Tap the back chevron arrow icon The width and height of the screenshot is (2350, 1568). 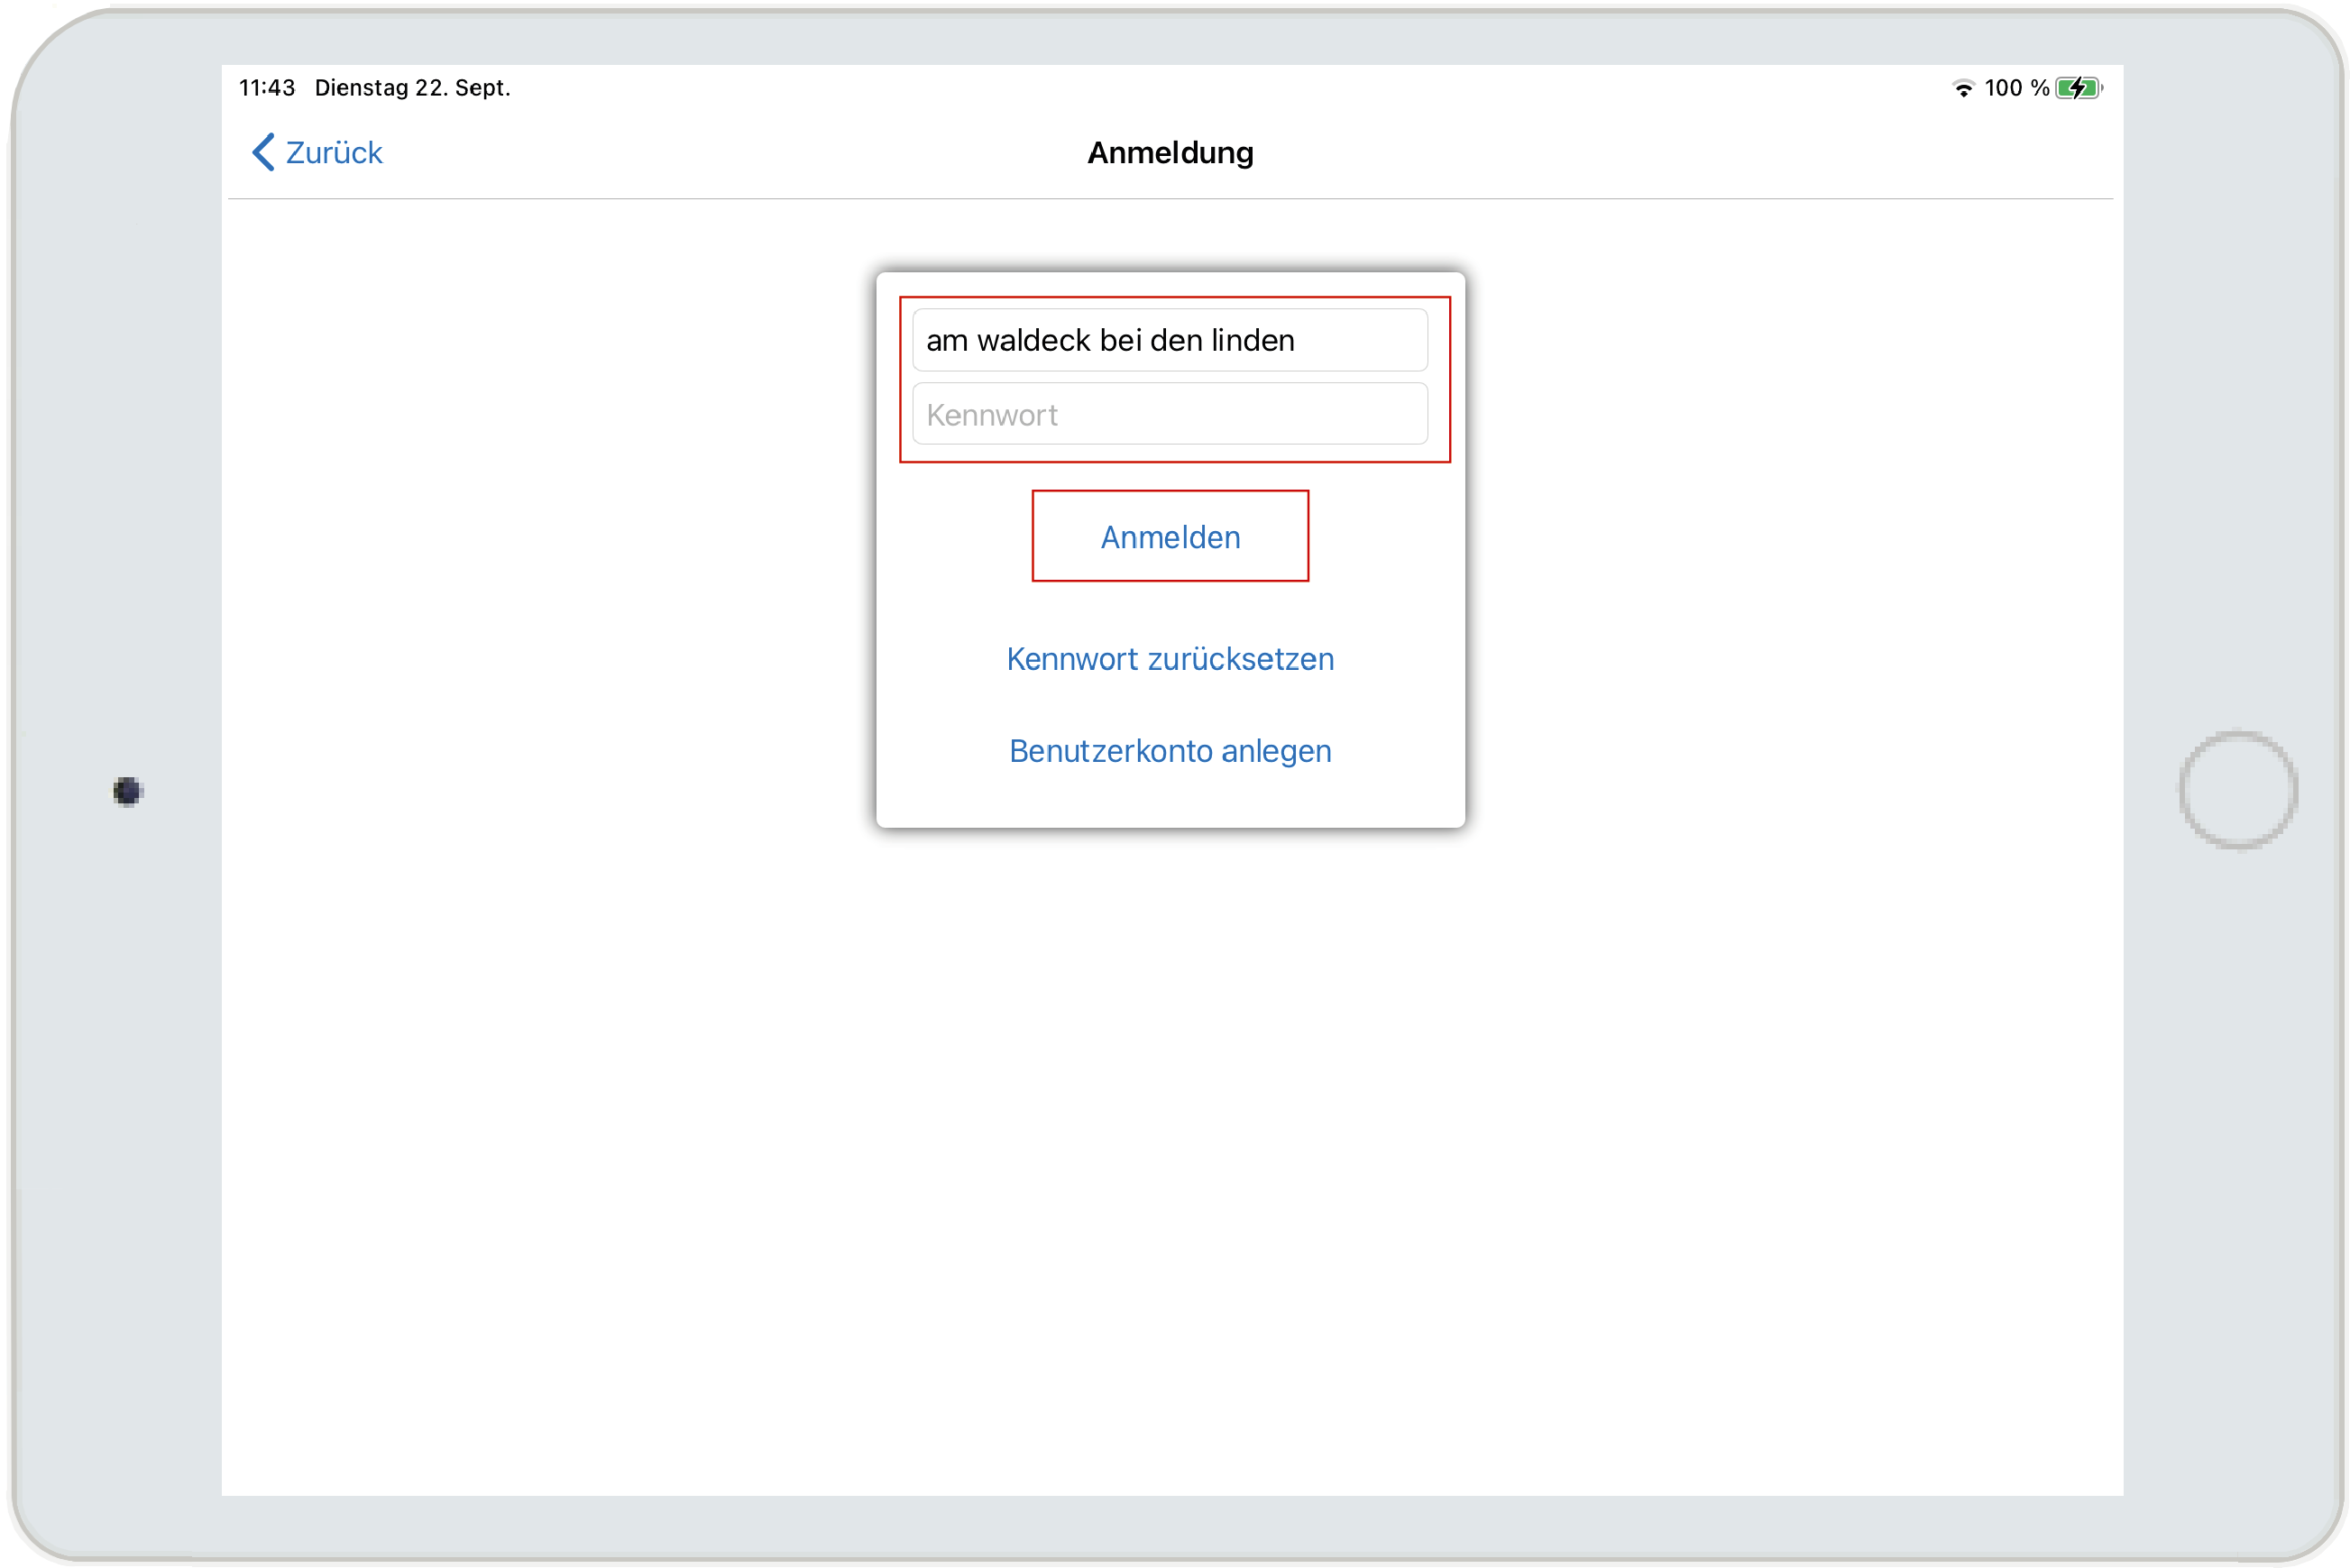click(x=263, y=152)
